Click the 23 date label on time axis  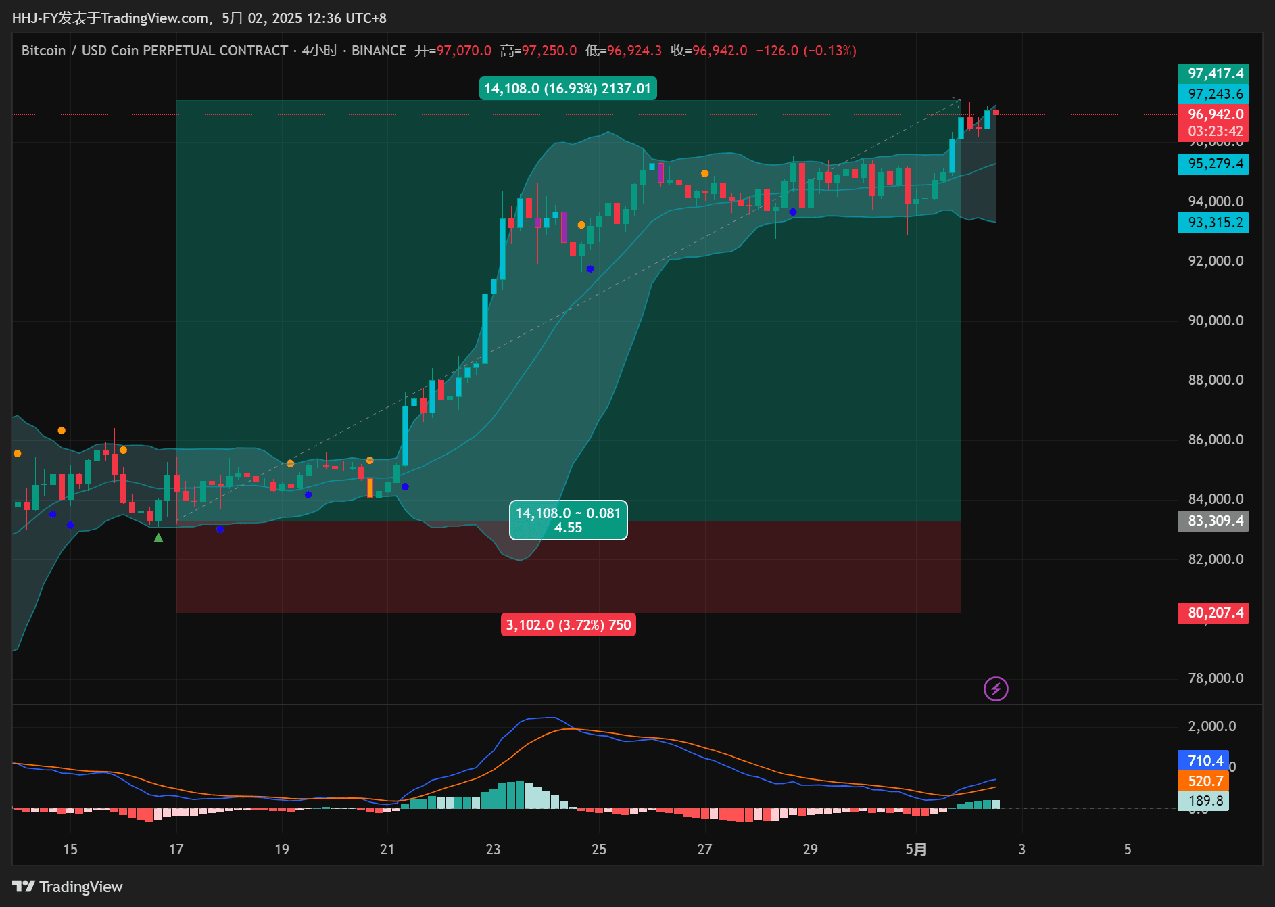pyautogui.click(x=494, y=850)
